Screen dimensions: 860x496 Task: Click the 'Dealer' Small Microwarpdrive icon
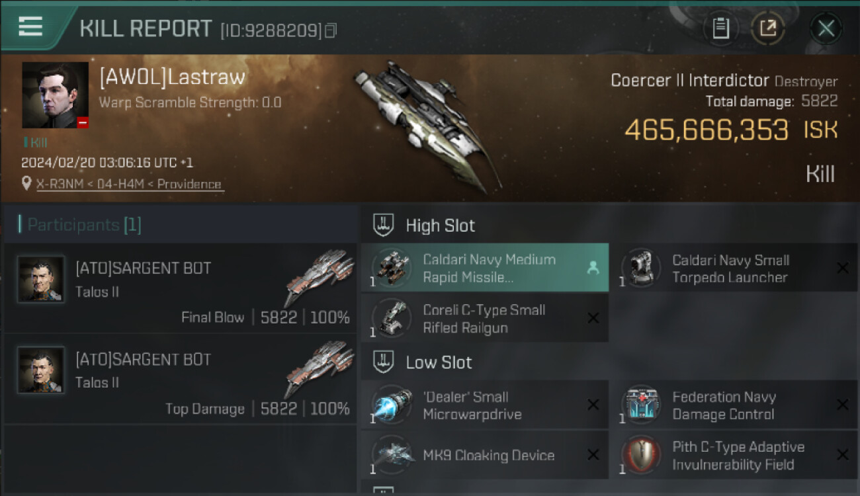point(391,405)
